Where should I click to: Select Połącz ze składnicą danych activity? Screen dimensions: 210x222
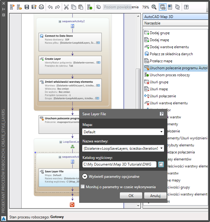tap(176, 54)
